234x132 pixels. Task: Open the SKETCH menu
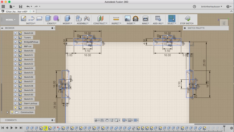(x=30, y=23)
